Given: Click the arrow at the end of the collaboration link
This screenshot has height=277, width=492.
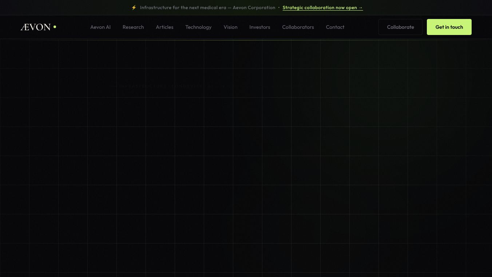Looking at the screenshot, I should tap(360, 8).
